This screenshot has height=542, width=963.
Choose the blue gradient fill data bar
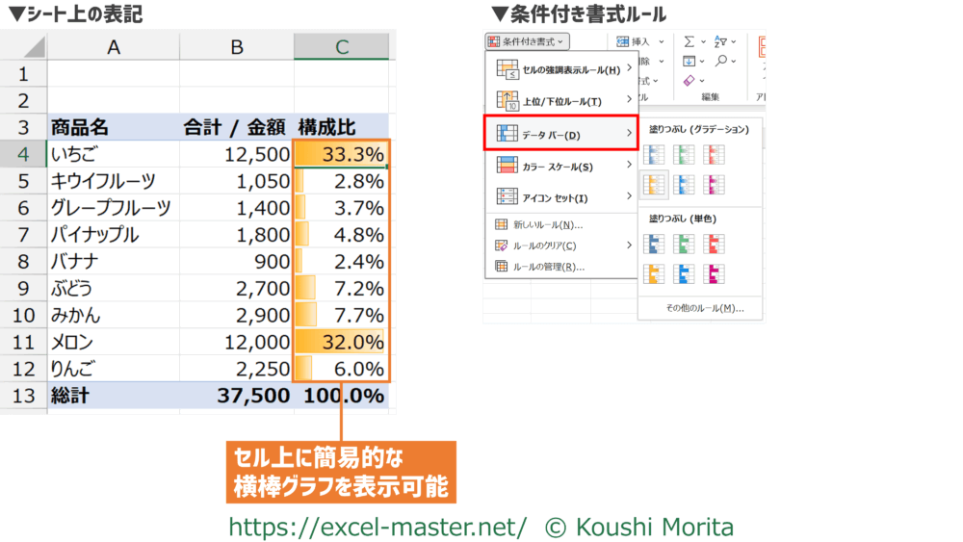tap(654, 154)
